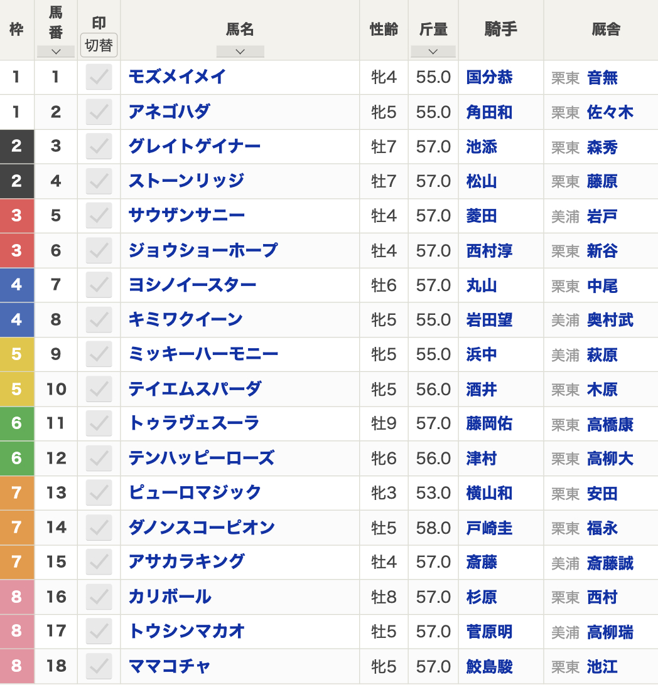The height and width of the screenshot is (685, 658).
Task: Open horse page for ママコチャ
Action: coord(169,666)
